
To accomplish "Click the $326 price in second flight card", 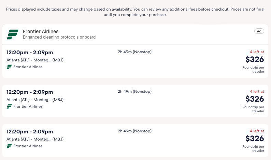I will click(255, 99).
